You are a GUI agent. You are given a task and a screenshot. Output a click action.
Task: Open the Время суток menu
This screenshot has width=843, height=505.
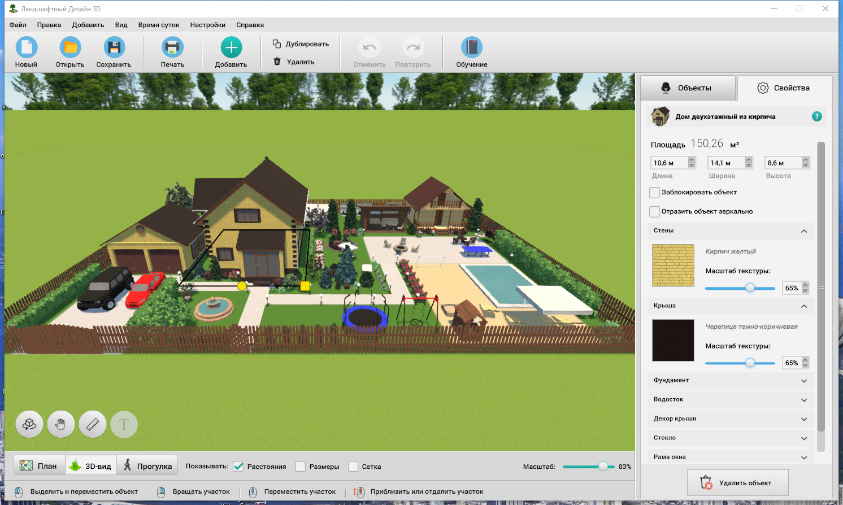(159, 25)
